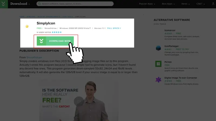The height and width of the screenshot is (121, 216).
Task: Click the Download Now button
Action: 55,41
